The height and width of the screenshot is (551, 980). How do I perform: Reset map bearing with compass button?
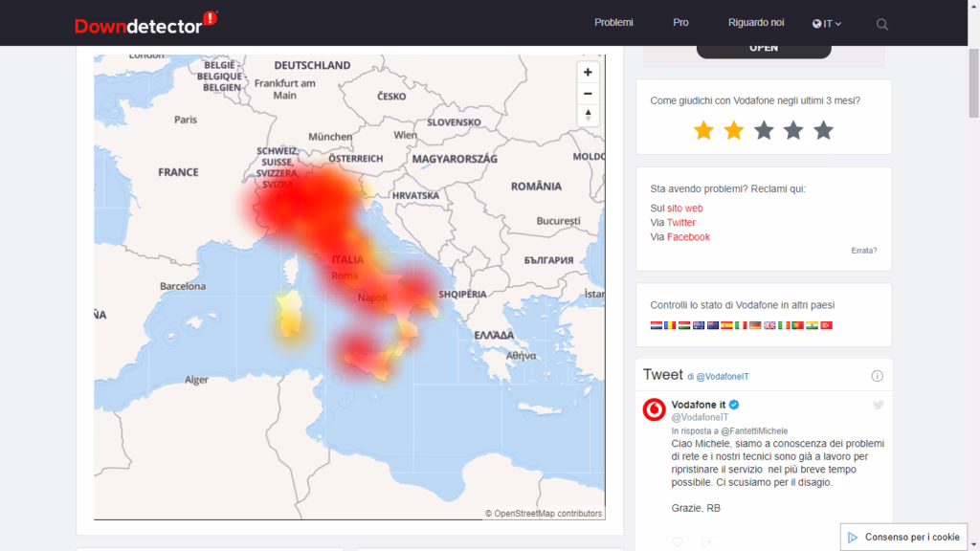(588, 115)
